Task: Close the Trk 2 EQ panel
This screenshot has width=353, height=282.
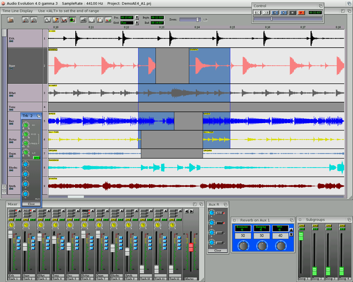Action: pos(31,204)
